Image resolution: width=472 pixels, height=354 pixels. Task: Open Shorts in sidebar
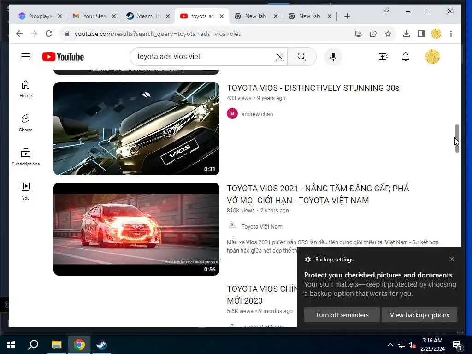coord(26,123)
